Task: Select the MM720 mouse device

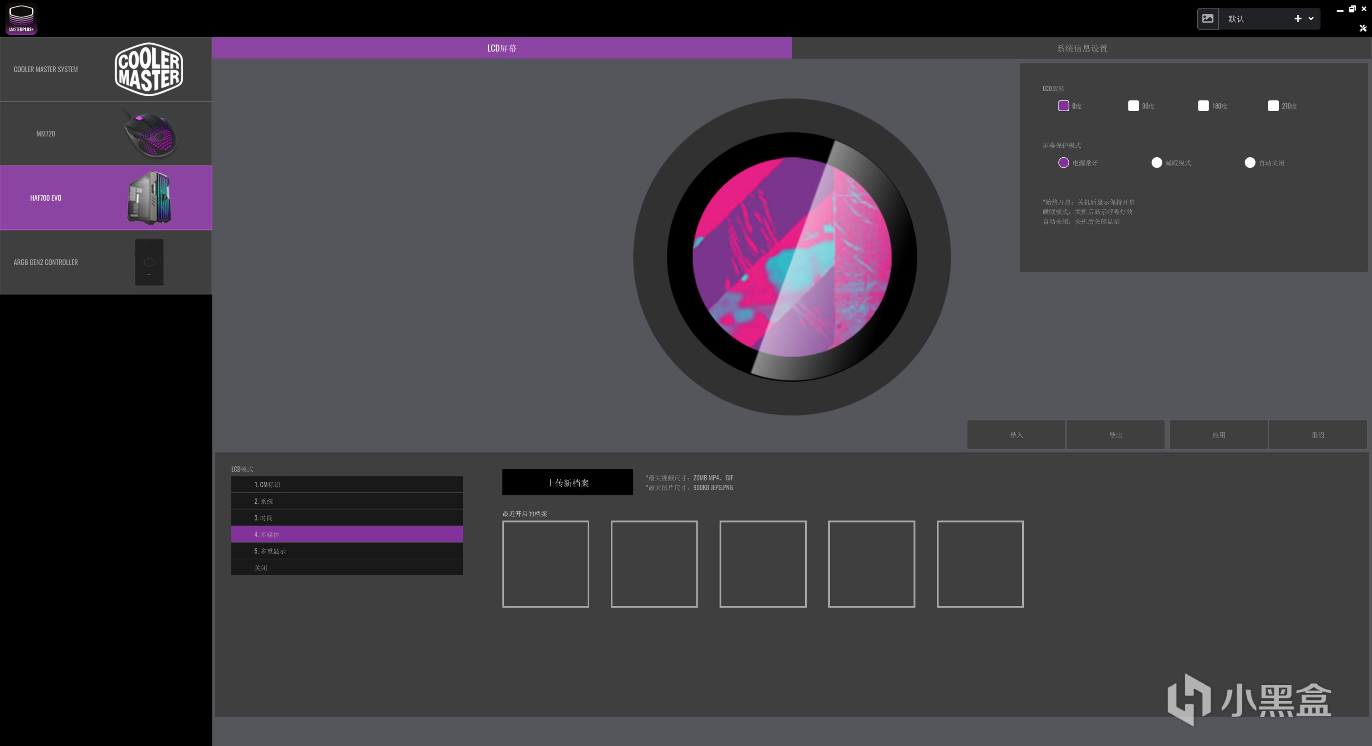Action: coord(106,134)
